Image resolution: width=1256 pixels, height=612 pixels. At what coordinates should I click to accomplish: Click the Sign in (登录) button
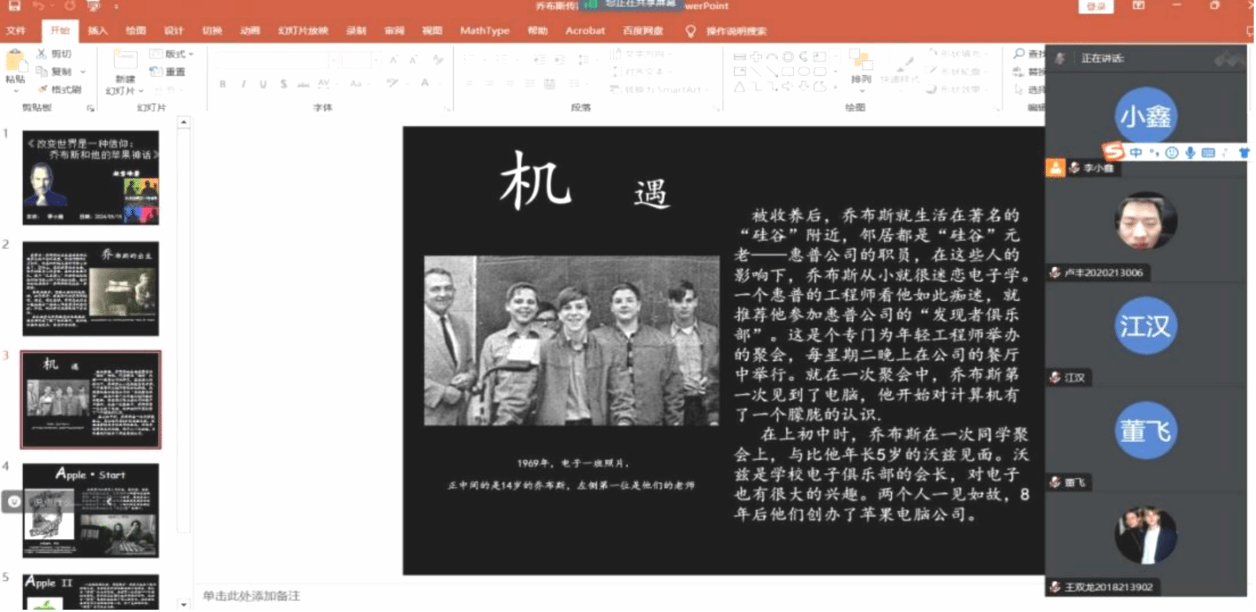pos(1095,7)
